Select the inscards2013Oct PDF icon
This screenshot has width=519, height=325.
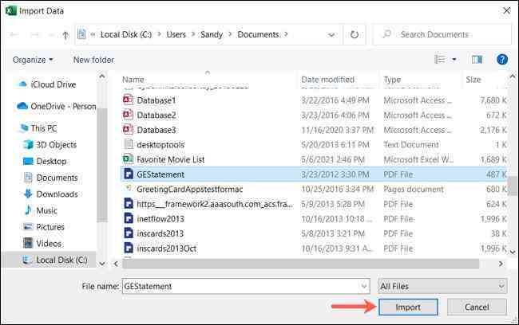pyautogui.click(x=129, y=248)
